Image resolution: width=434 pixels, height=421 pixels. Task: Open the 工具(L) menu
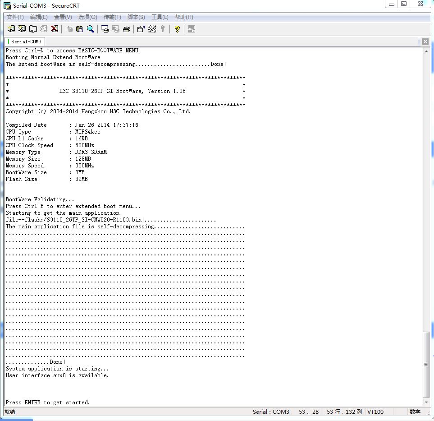point(160,17)
